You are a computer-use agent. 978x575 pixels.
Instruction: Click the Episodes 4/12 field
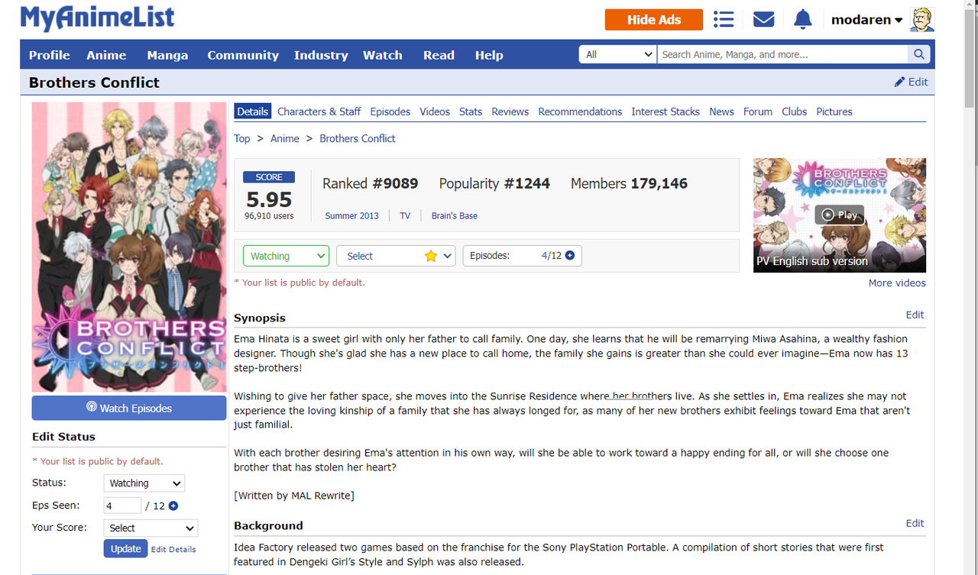[523, 256]
